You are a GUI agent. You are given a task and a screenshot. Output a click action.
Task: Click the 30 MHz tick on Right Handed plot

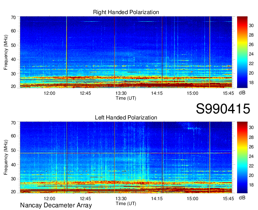point(13,74)
